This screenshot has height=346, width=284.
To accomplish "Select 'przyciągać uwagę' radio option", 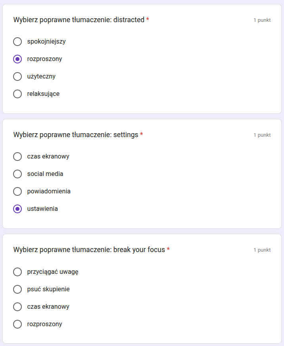I will pyautogui.click(x=17, y=272).
